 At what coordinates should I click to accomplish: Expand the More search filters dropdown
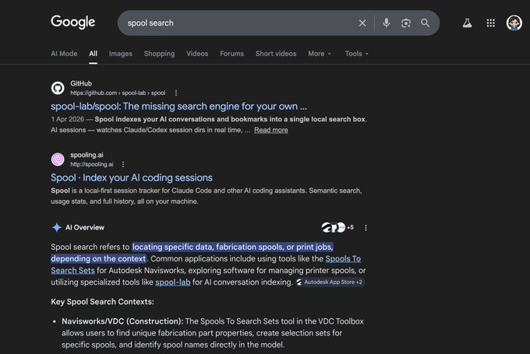tap(320, 54)
